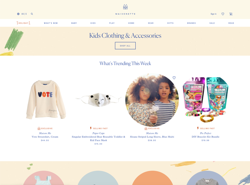
Task: Click the Sign in link
Action: coord(214,14)
